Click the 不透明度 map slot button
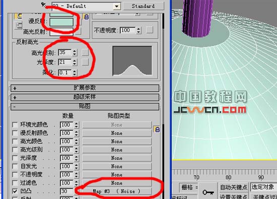 point(150,30)
